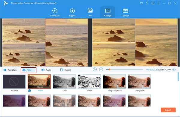
Task: Open the Export tab
Action: 65,70
